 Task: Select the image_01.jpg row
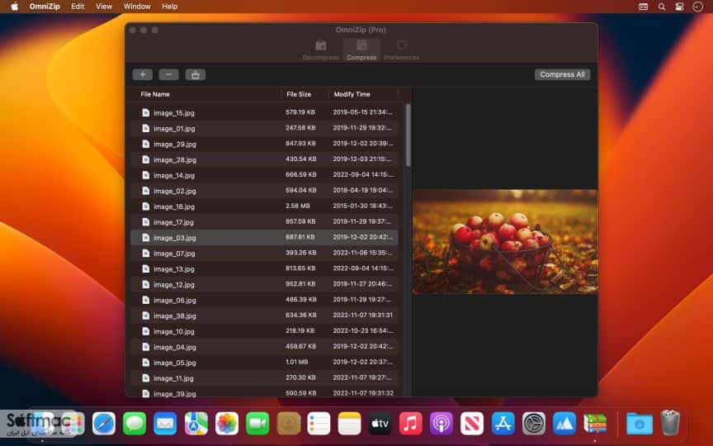coord(264,128)
